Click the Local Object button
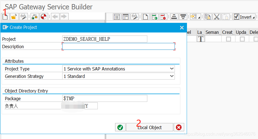Viewport: 258px width, 139px height. pos(150,127)
